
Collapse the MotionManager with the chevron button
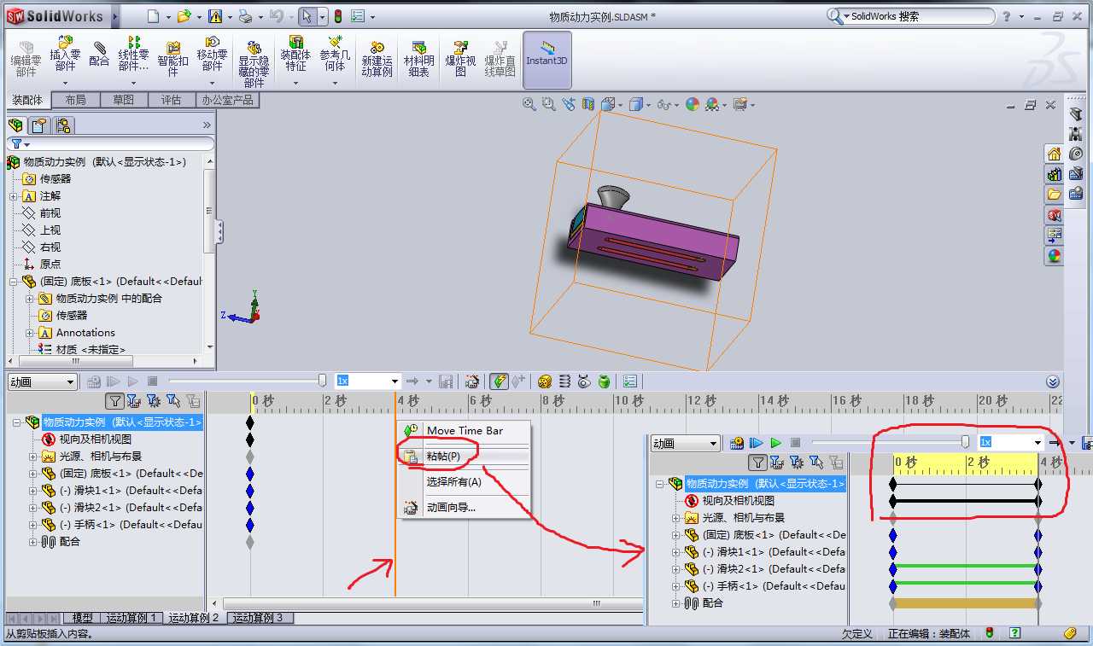[x=1053, y=381]
